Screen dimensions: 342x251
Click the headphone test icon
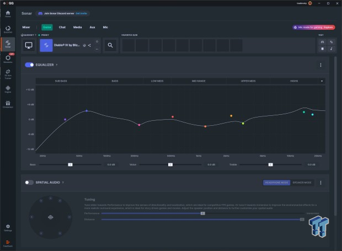[x=322, y=42]
